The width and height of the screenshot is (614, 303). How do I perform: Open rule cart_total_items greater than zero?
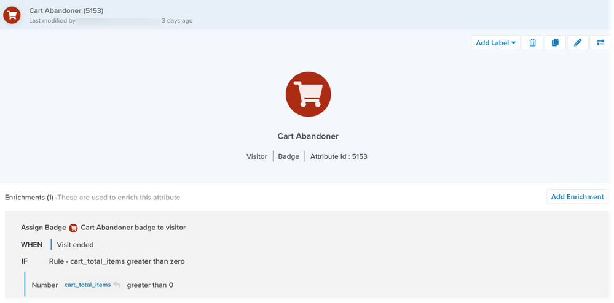(117, 261)
